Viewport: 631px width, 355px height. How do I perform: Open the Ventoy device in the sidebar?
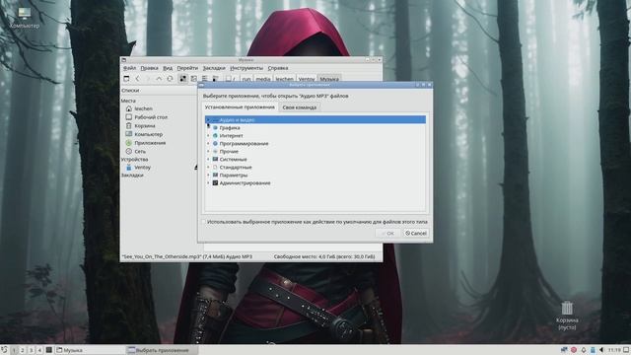pyautogui.click(x=142, y=167)
